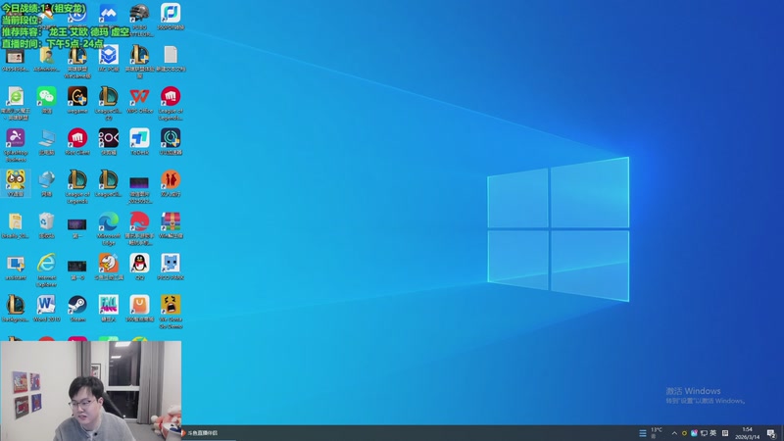Image resolution: width=784 pixels, height=441 pixels.
Task: Launch the black OK-logo video app
Action: tap(109, 138)
